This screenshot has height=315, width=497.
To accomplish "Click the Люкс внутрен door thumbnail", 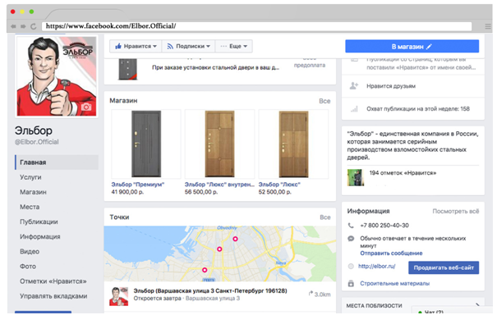I will (x=219, y=144).
